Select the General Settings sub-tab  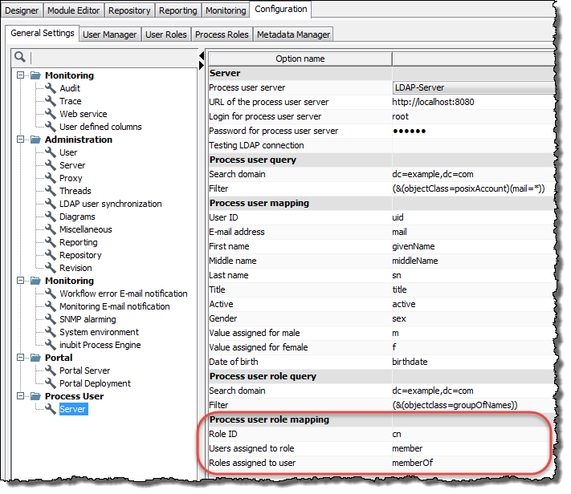[x=43, y=33]
